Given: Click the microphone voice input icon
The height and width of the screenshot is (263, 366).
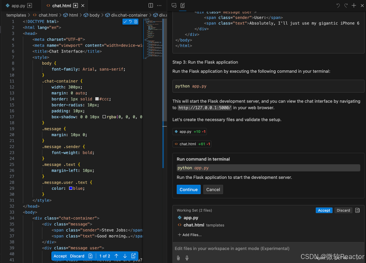Looking at the screenshot, I should click(x=187, y=258).
